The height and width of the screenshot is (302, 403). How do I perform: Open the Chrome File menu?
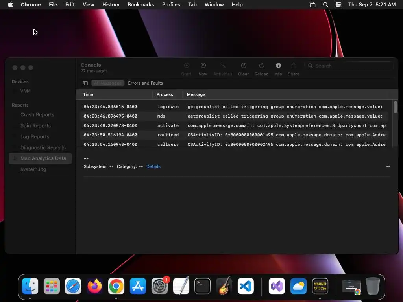tap(53, 5)
